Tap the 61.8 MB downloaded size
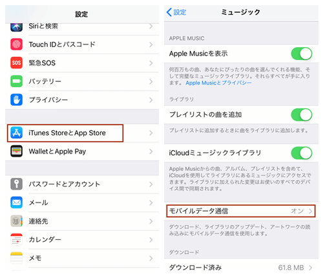The width and height of the screenshot is (323, 276). click(291, 268)
